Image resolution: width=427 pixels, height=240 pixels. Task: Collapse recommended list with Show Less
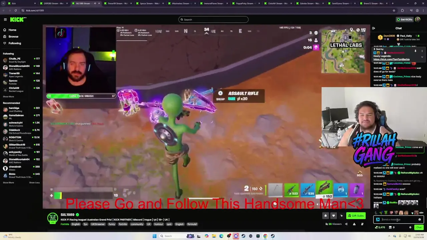34,183
